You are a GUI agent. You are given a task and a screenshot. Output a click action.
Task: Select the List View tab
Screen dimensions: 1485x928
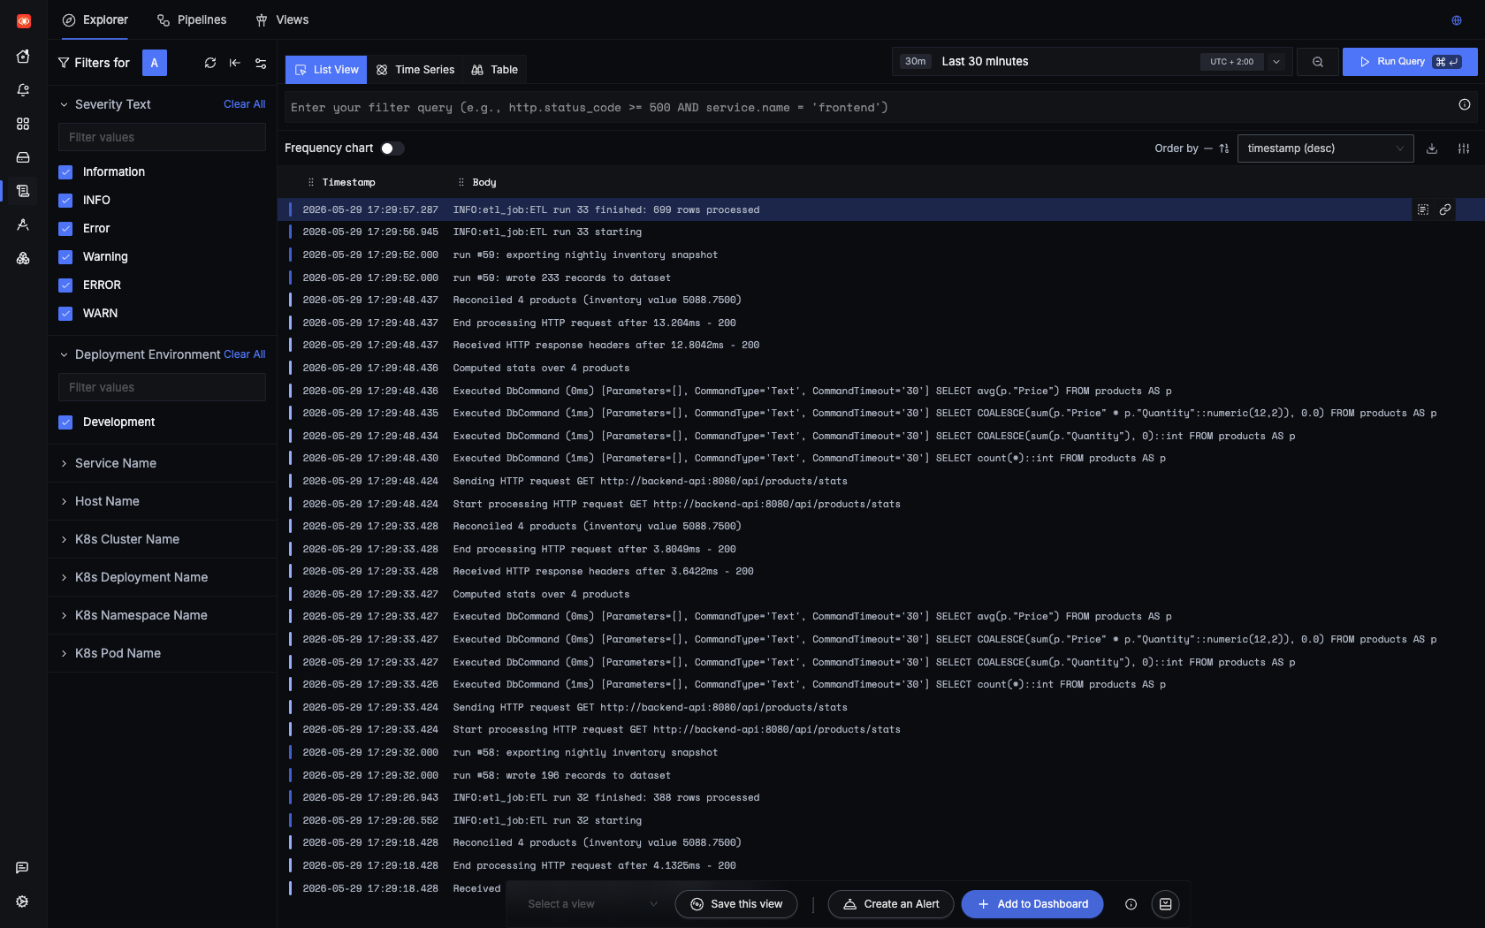click(x=326, y=70)
